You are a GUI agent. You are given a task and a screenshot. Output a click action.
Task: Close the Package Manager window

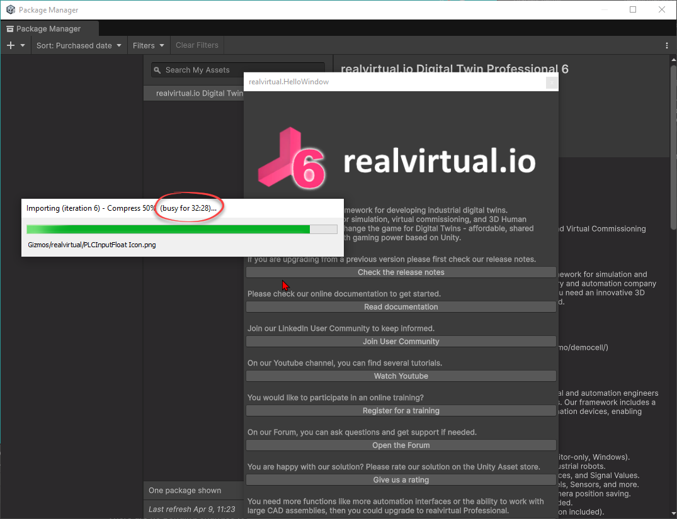661,9
